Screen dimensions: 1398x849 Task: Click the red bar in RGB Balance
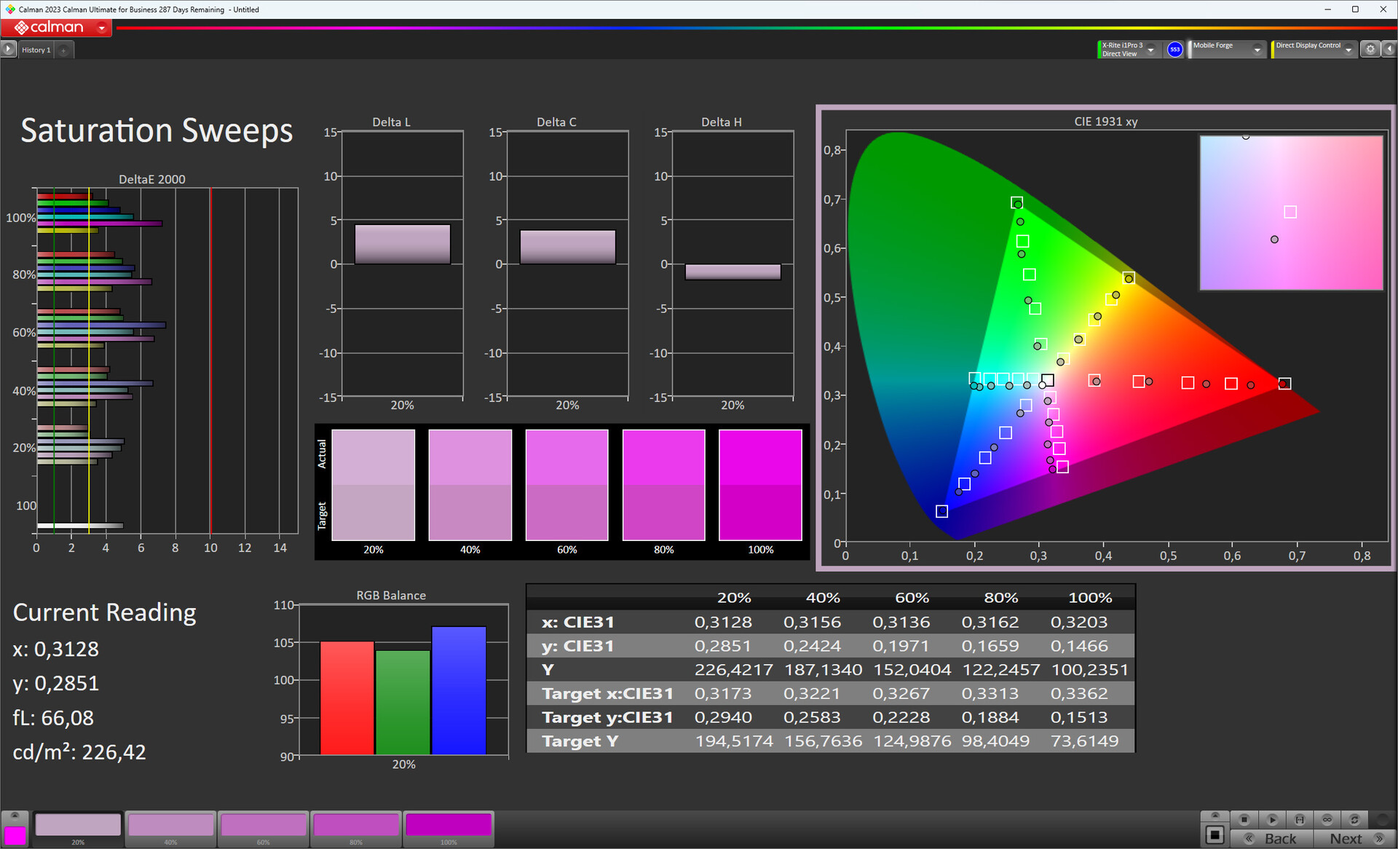coord(347,698)
